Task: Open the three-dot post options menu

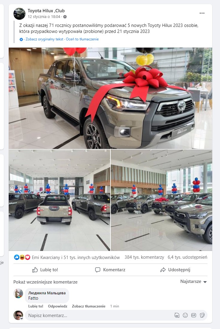Action: (202, 13)
